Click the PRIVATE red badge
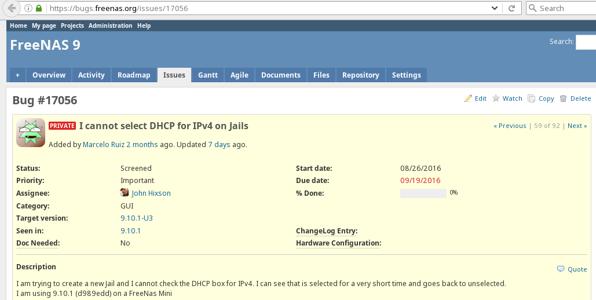 [x=63, y=126]
